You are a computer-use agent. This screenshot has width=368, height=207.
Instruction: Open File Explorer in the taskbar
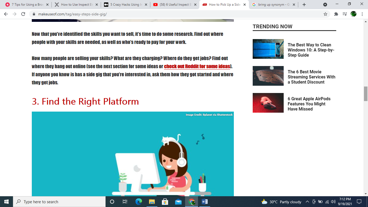point(152,202)
